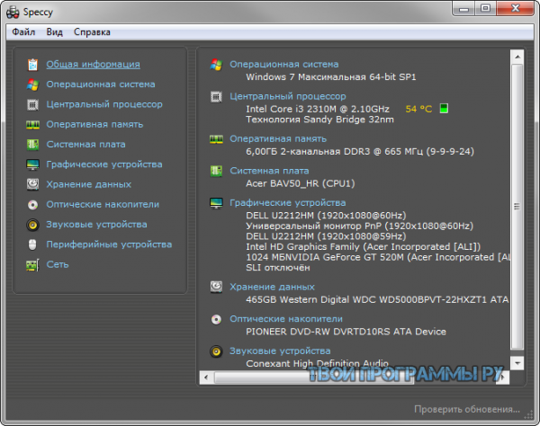Click Оперативная память heading in summary

278,138
